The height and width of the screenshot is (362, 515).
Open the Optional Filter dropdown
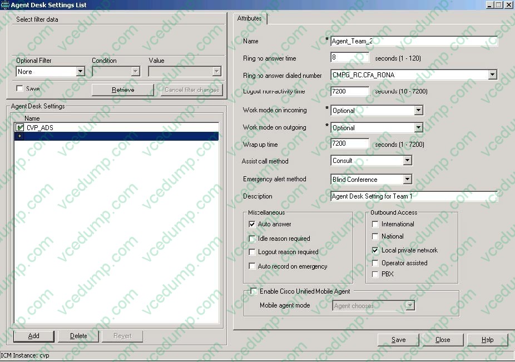[x=80, y=72]
